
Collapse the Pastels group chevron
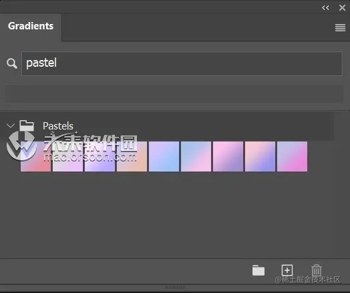click(11, 125)
